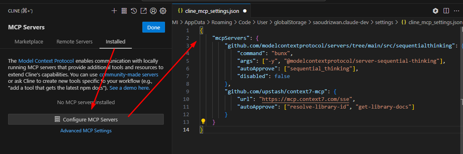Open See a demo here link

[130, 88]
